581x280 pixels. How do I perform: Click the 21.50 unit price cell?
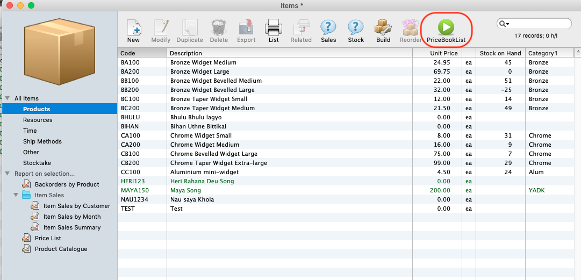point(443,108)
